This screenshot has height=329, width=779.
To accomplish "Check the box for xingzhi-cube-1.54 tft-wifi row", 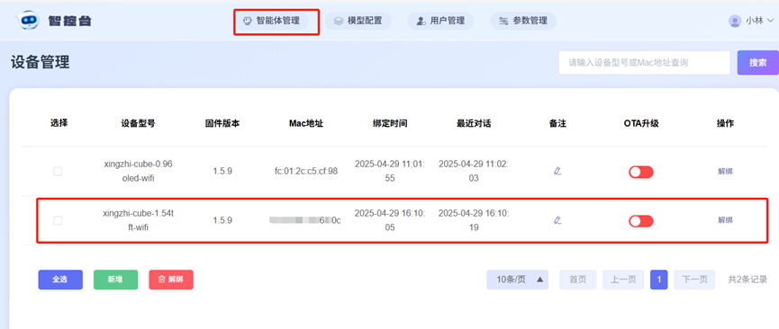I will pos(58,220).
